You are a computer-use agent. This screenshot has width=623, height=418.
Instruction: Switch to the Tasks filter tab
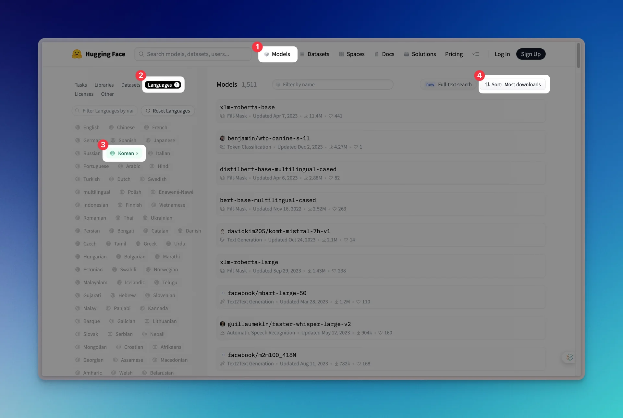(80, 85)
